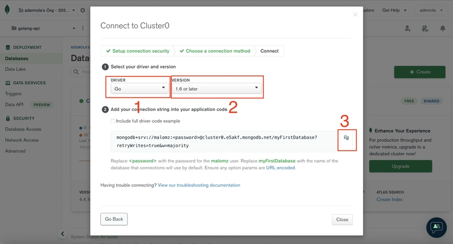Click the green <password> placeholder text
This screenshot has width=453, height=244.
point(143,161)
